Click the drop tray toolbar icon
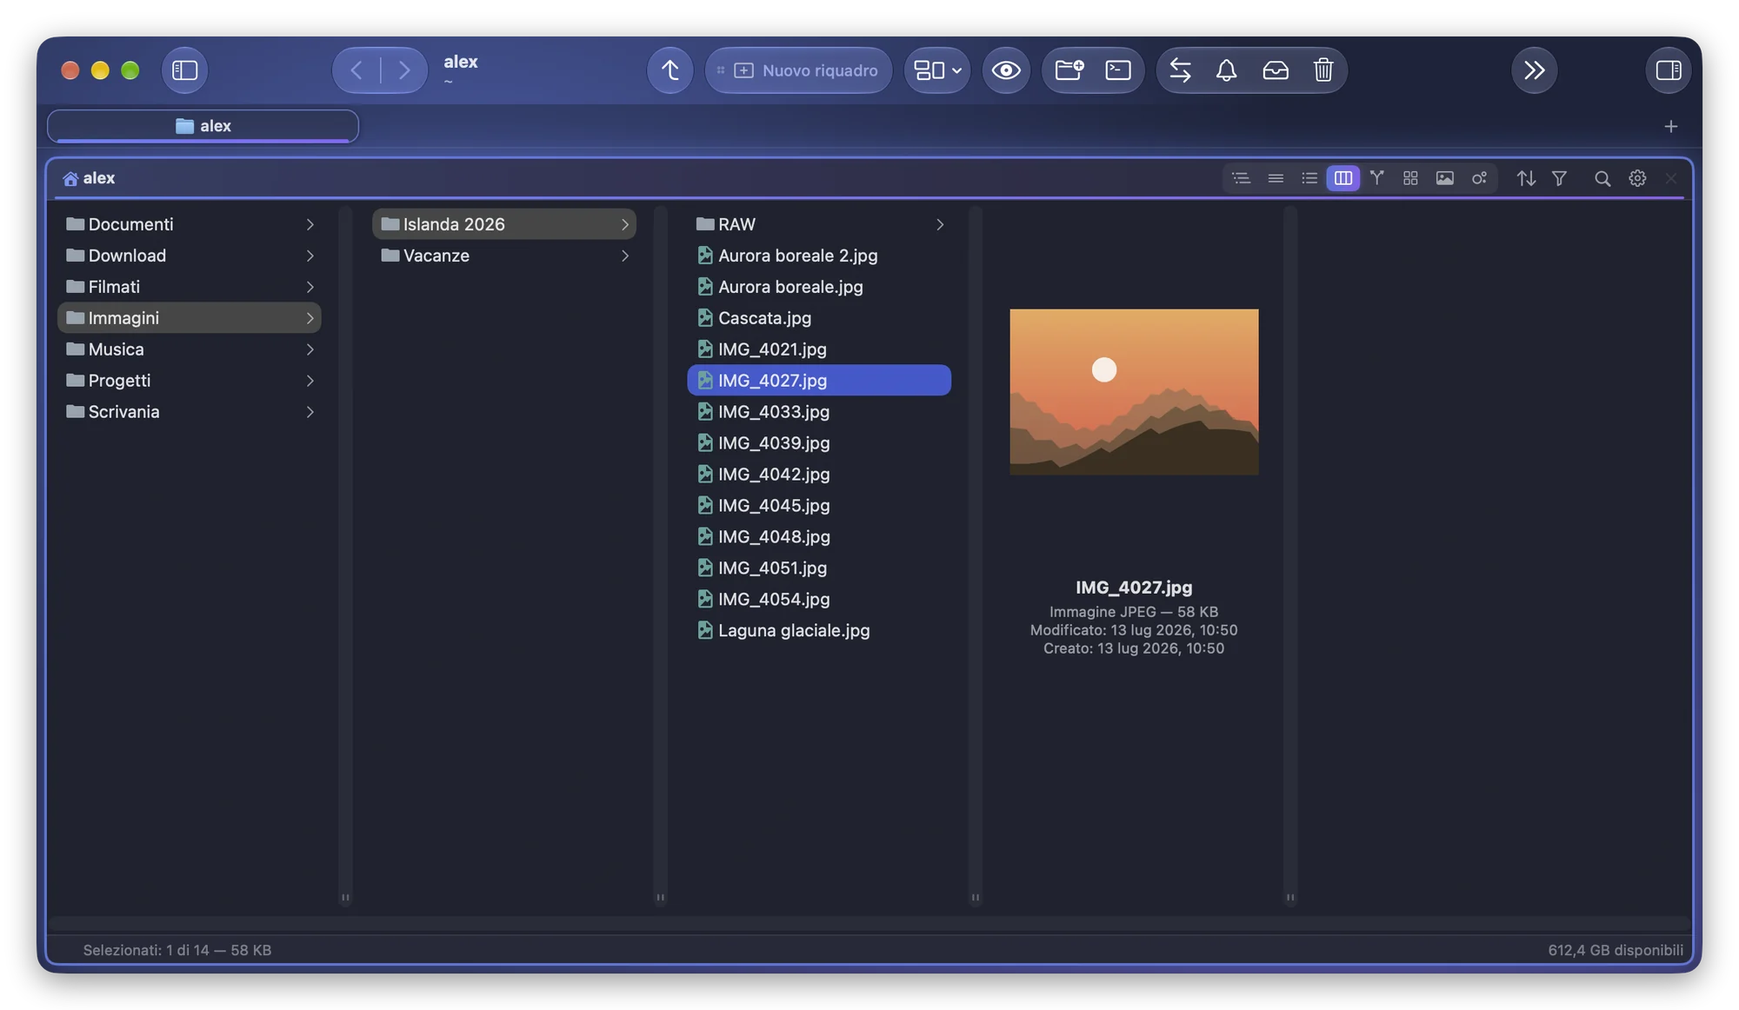The image size is (1739, 1010). click(x=1276, y=70)
